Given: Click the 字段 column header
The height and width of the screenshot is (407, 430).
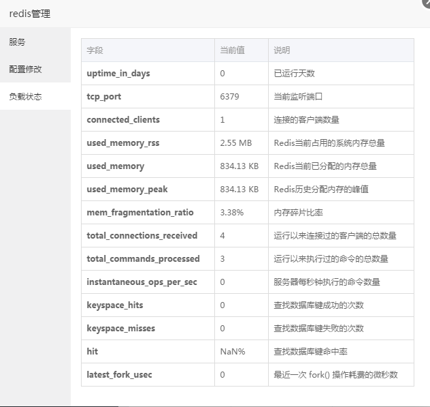Looking at the screenshot, I should 95,50.
